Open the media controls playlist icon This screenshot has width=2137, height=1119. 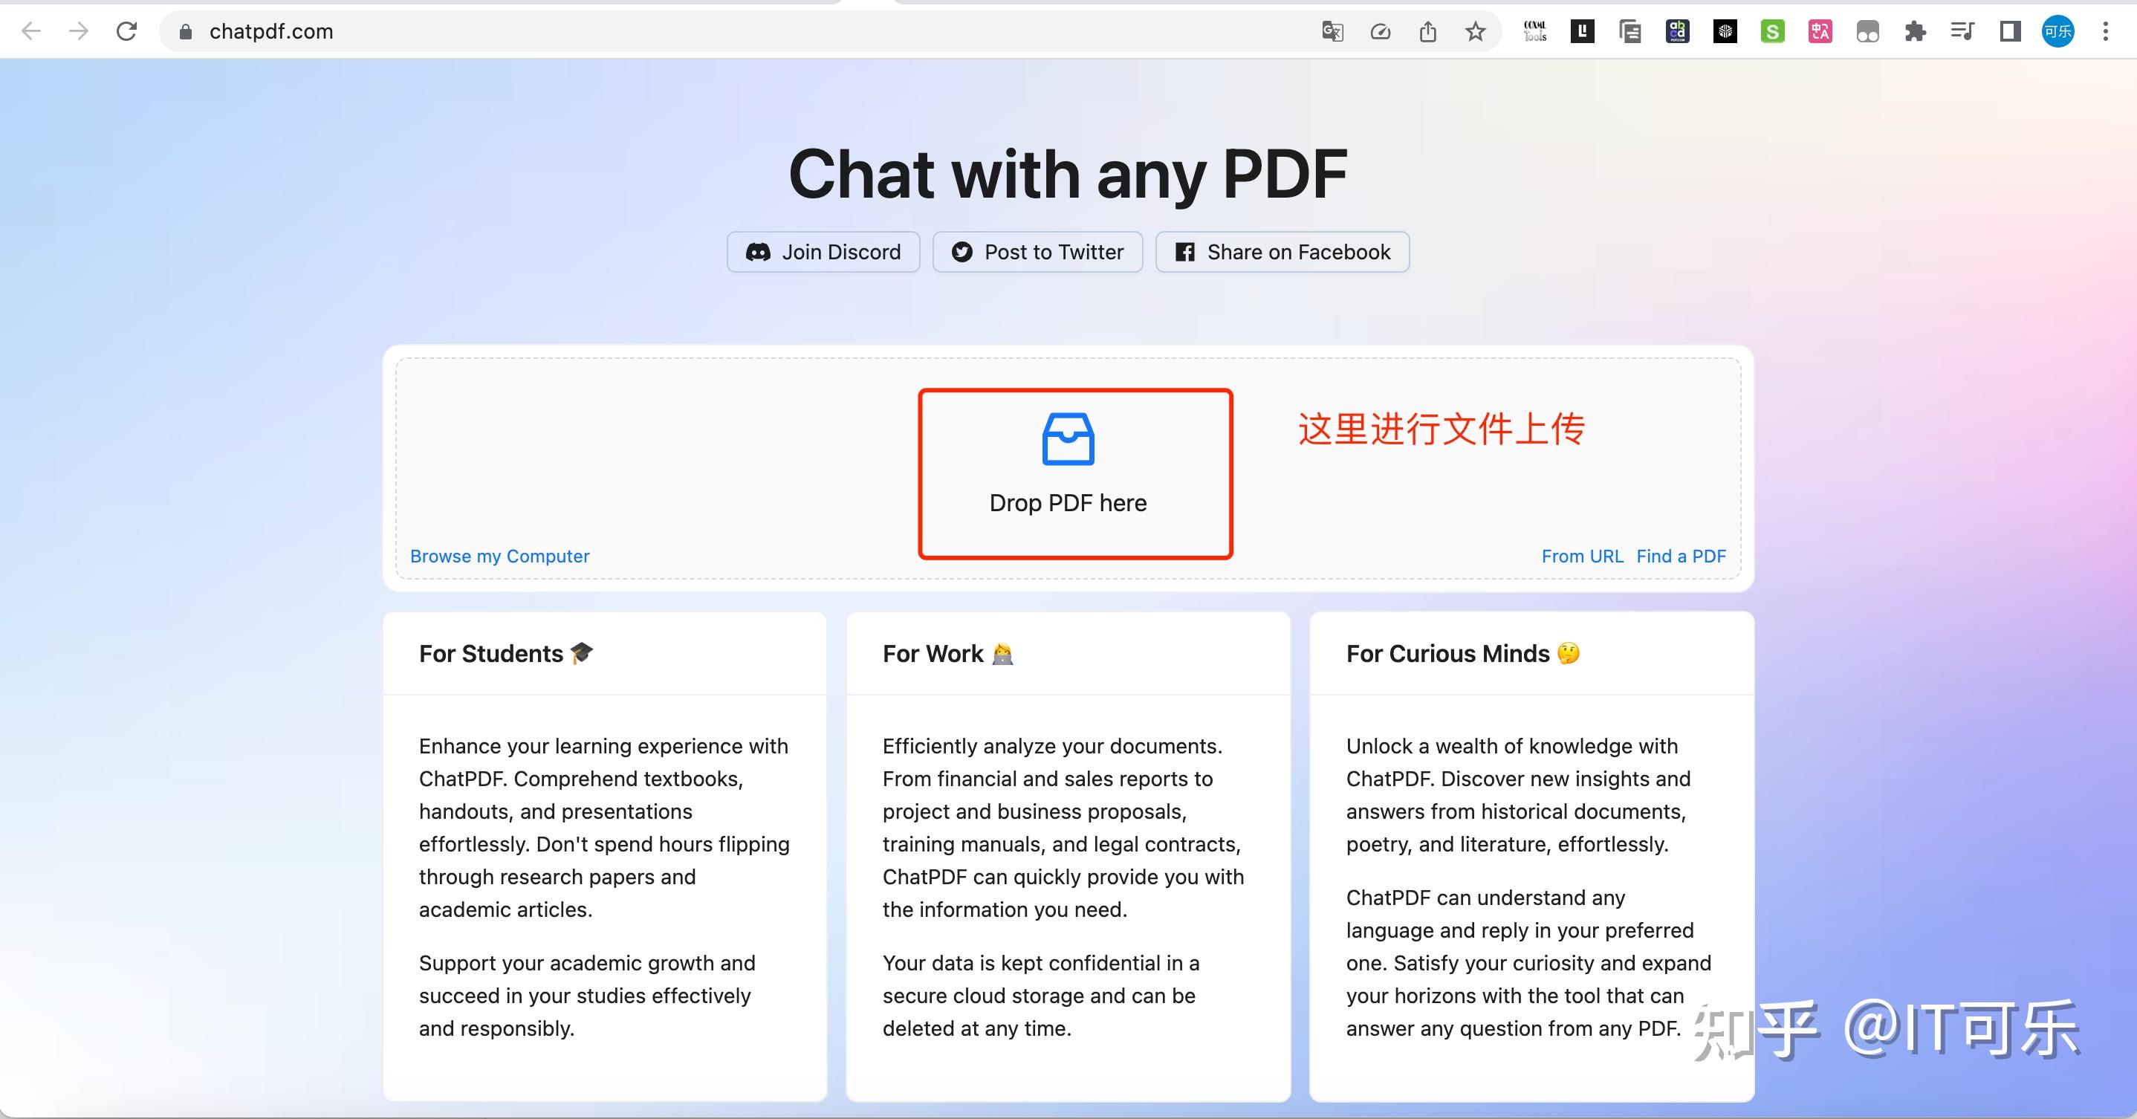(1962, 31)
